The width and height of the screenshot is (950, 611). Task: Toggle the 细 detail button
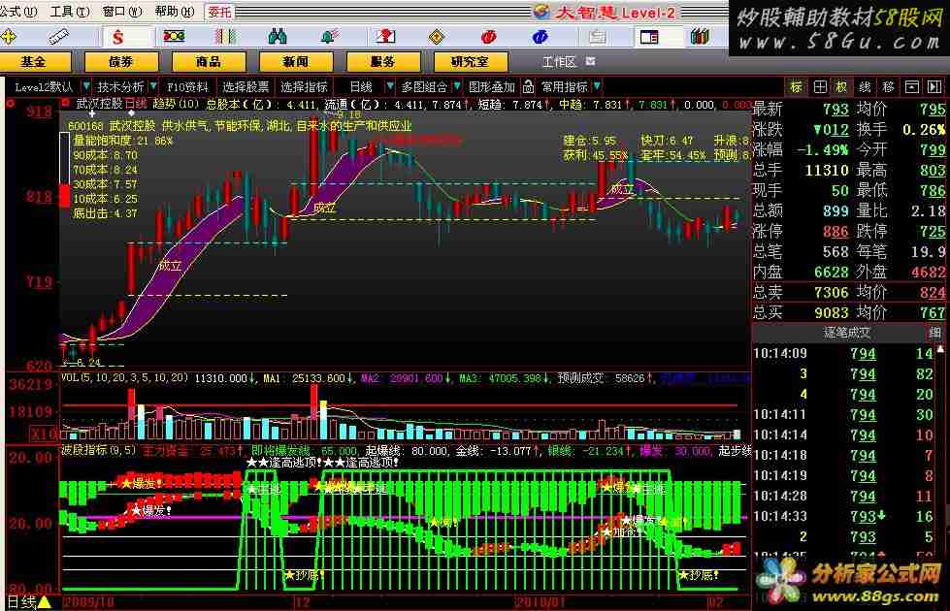pos(934,332)
